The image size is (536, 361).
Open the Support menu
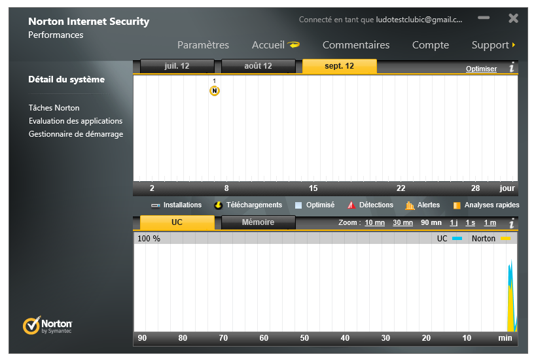[x=490, y=44]
